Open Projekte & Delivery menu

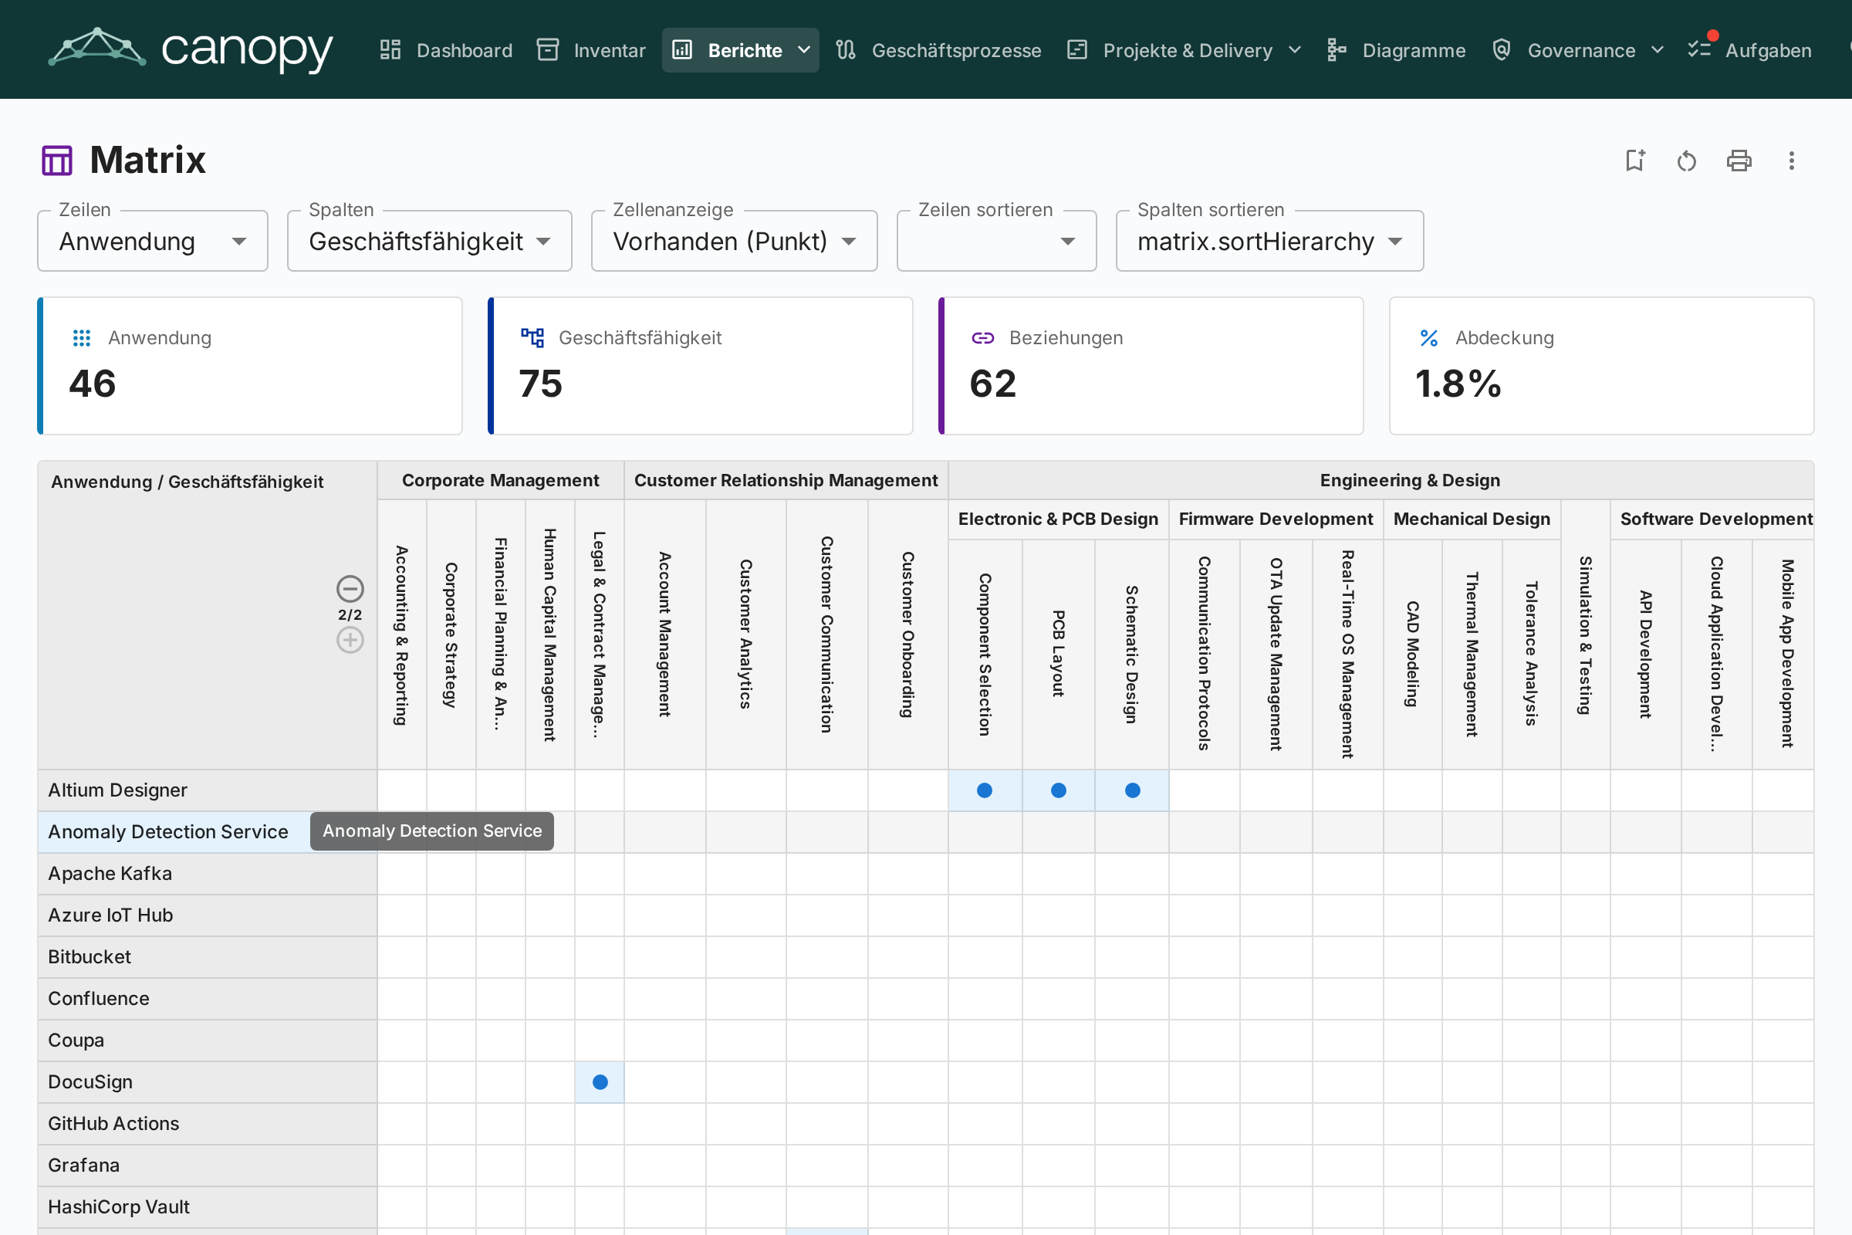(1185, 50)
